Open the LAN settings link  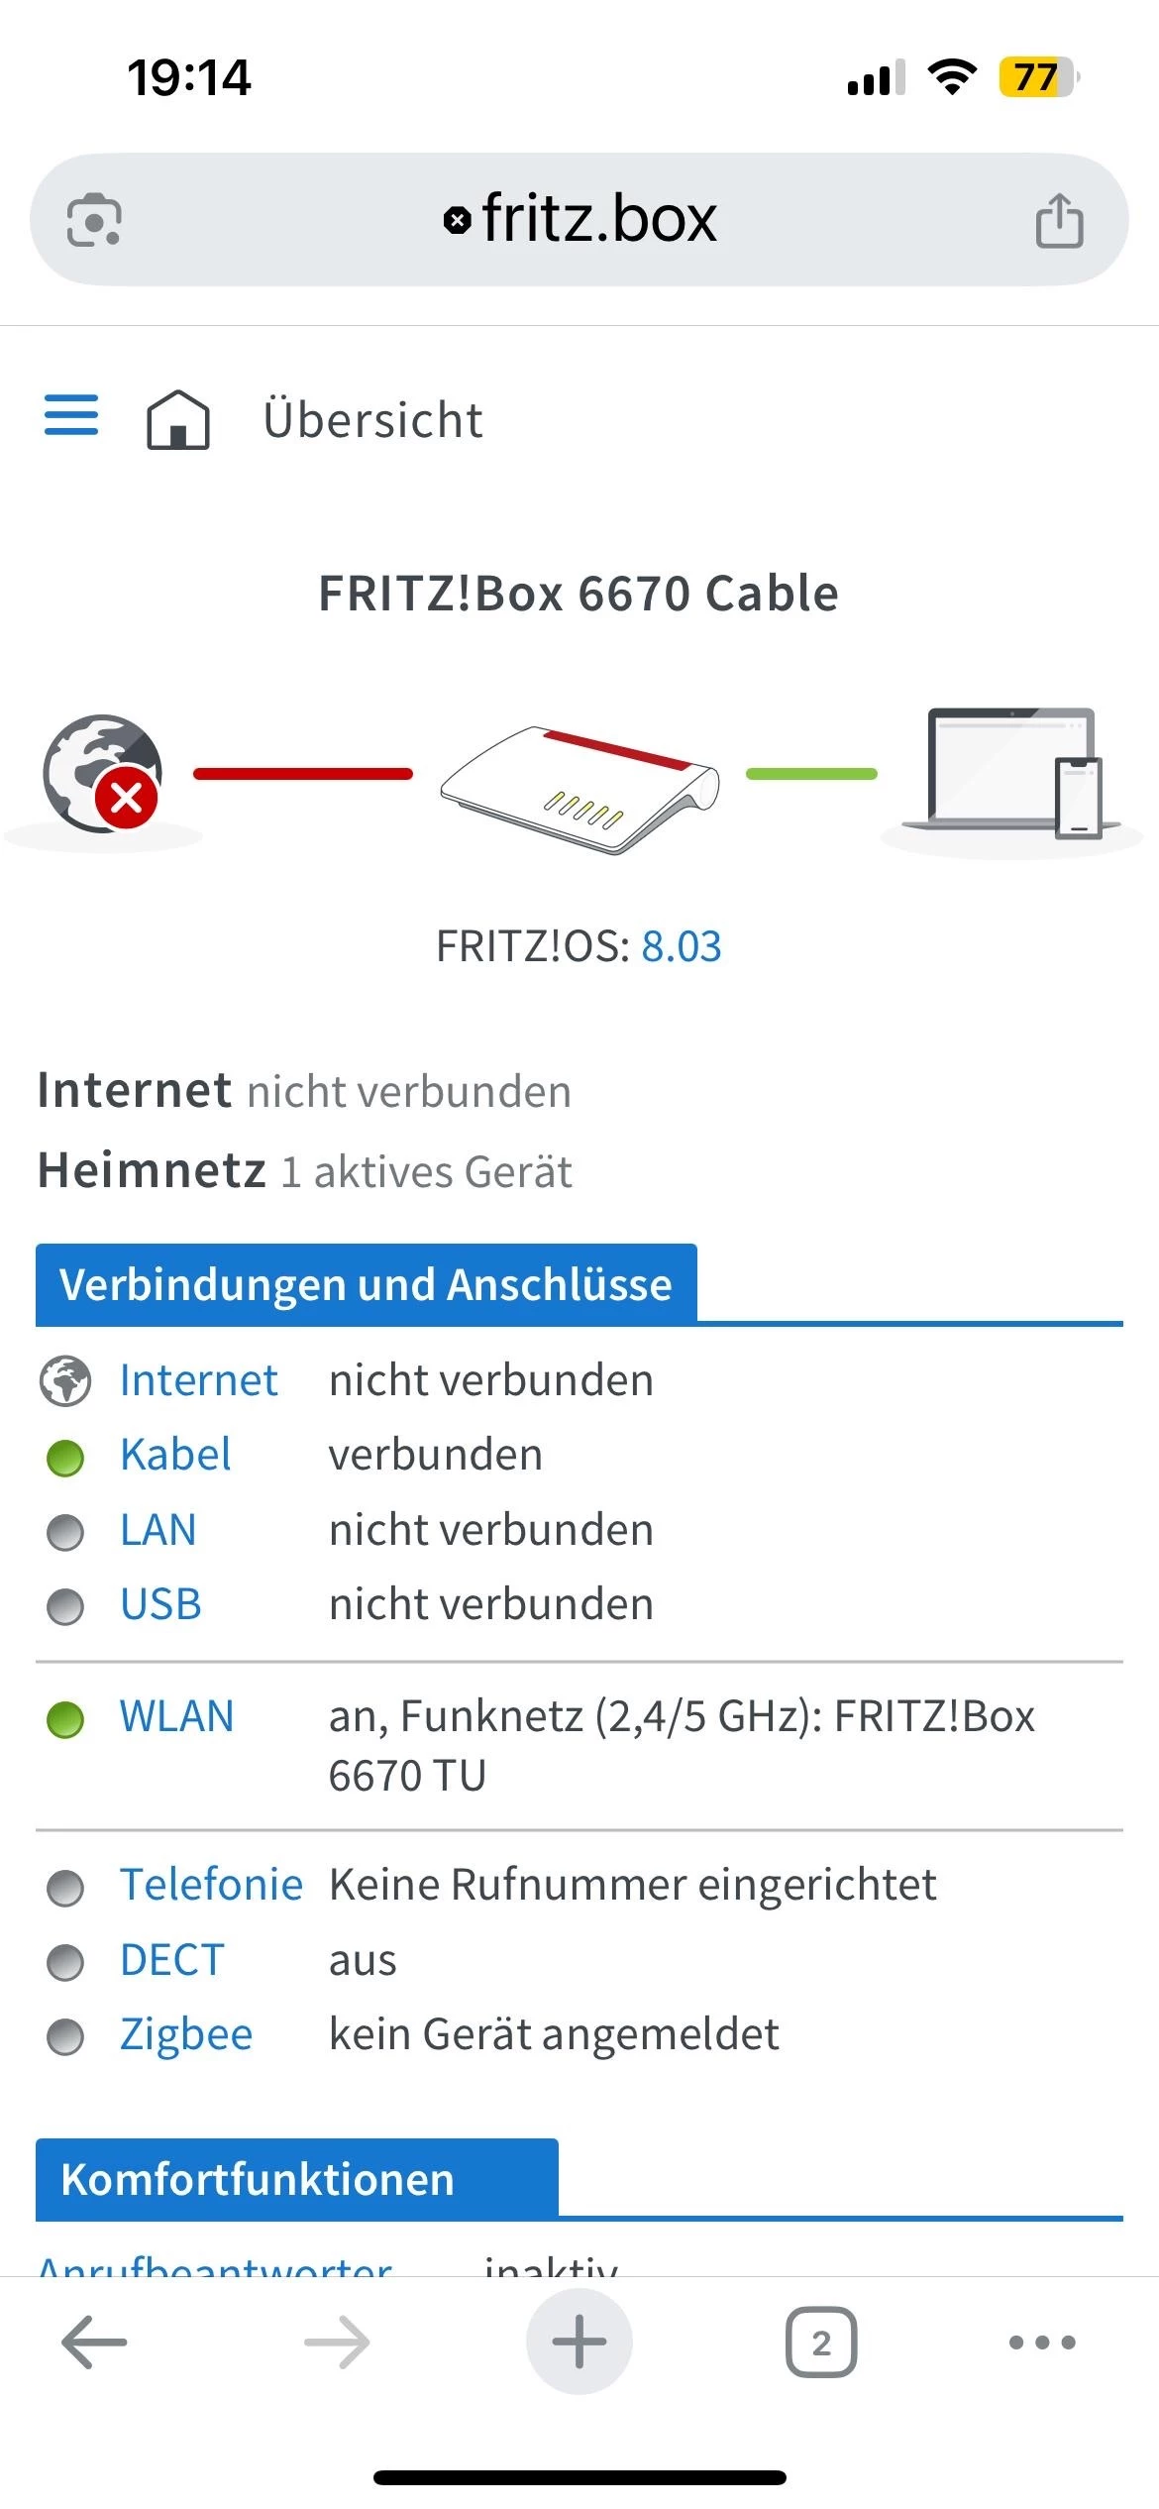pyautogui.click(x=158, y=1530)
